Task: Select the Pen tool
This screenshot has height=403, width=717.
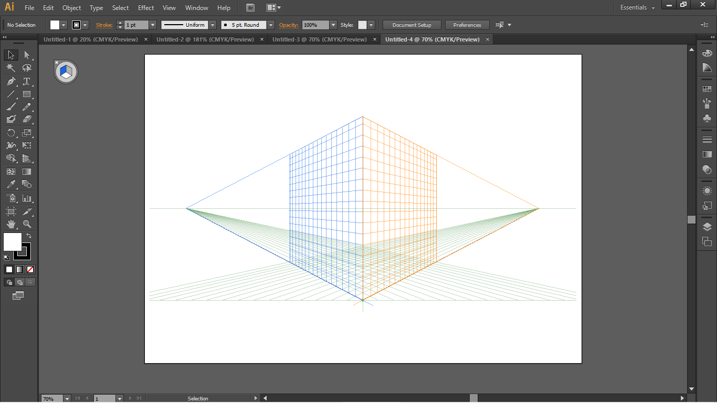Action: [10, 81]
